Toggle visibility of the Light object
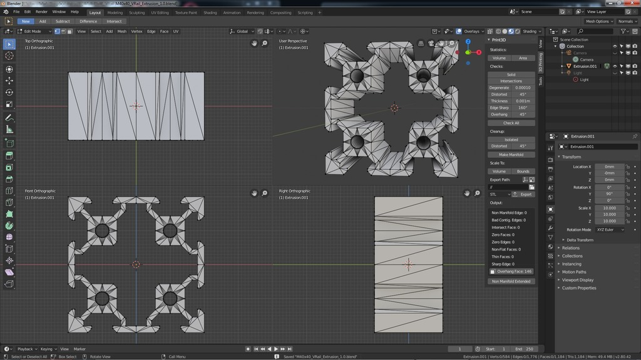 [615, 73]
